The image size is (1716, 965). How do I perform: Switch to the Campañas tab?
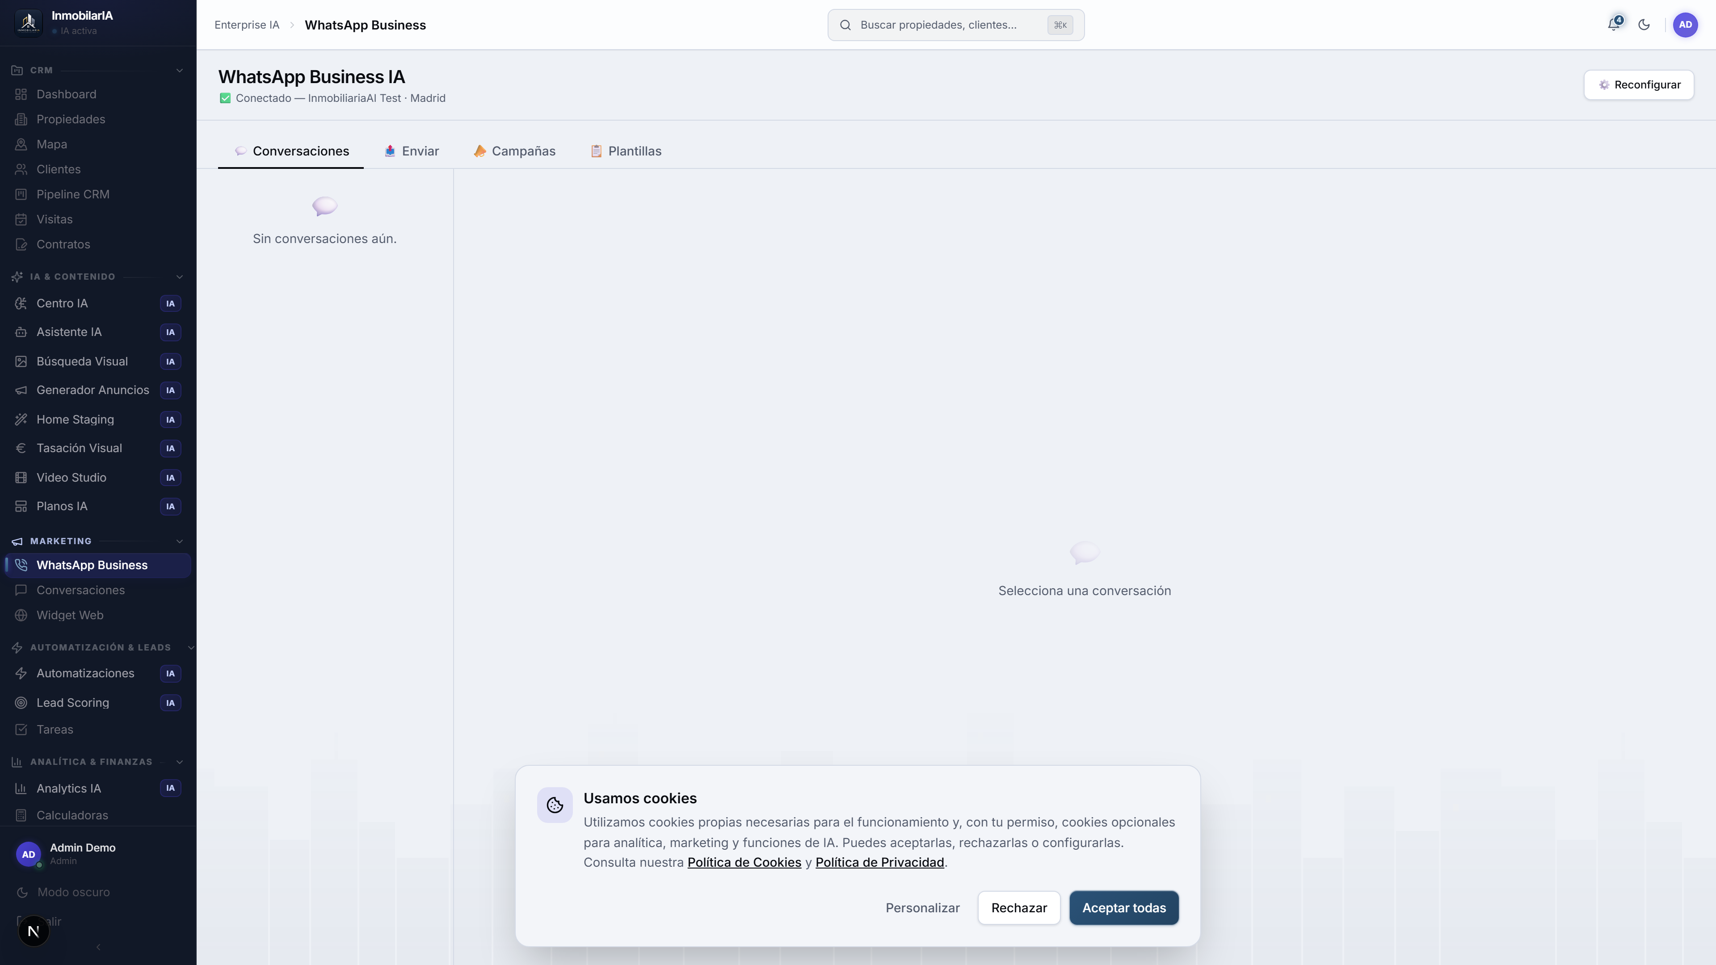(514, 151)
